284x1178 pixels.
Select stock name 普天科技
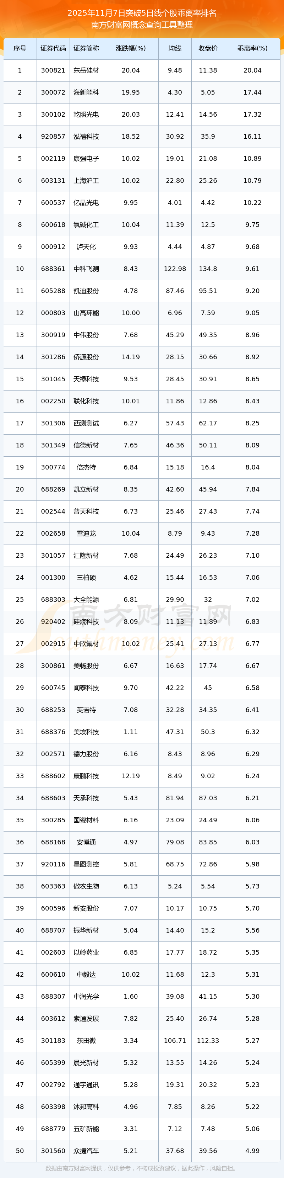pos(86,511)
